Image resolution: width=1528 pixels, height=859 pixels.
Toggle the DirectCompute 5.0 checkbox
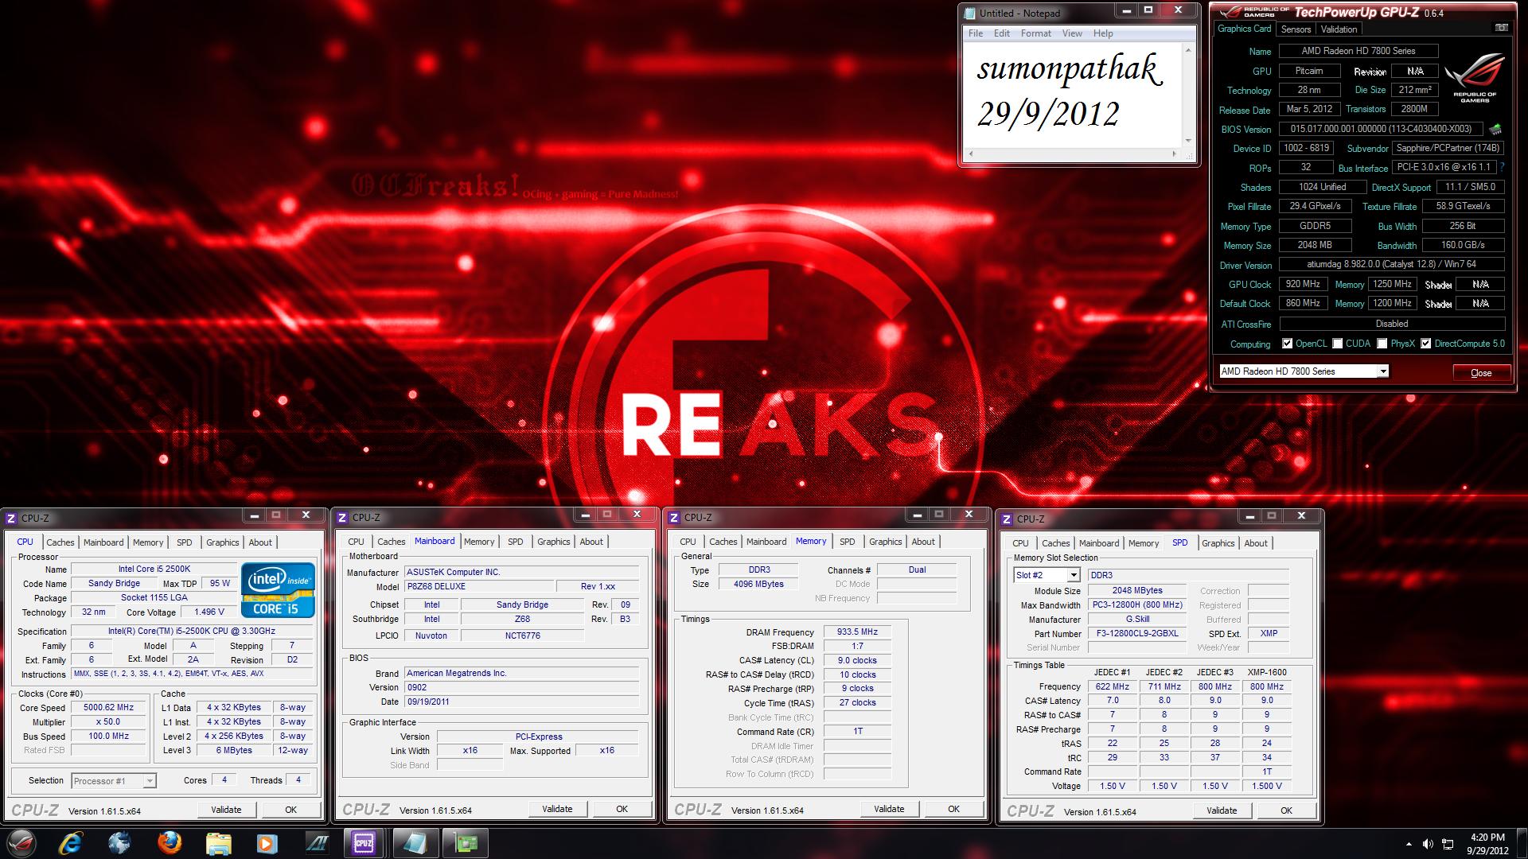click(x=1425, y=344)
